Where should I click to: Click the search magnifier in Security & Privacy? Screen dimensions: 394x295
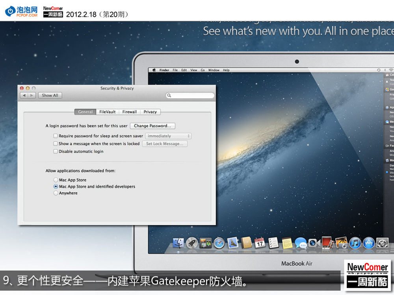coord(169,95)
